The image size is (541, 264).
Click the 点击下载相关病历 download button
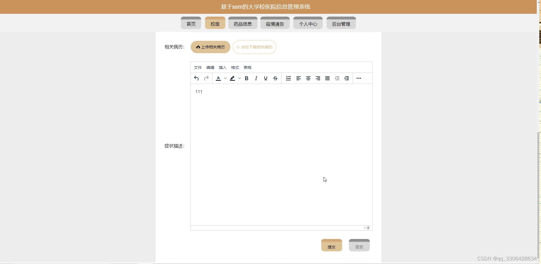click(254, 47)
